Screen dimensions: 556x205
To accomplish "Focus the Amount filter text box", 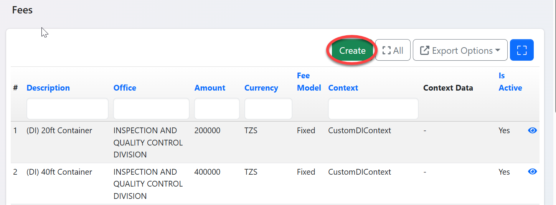I will (x=217, y=109).
